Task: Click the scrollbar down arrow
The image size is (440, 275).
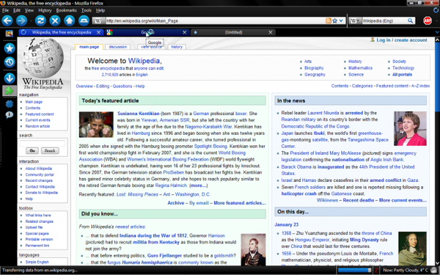Action: pyautogui.click(x=437, y=263)
